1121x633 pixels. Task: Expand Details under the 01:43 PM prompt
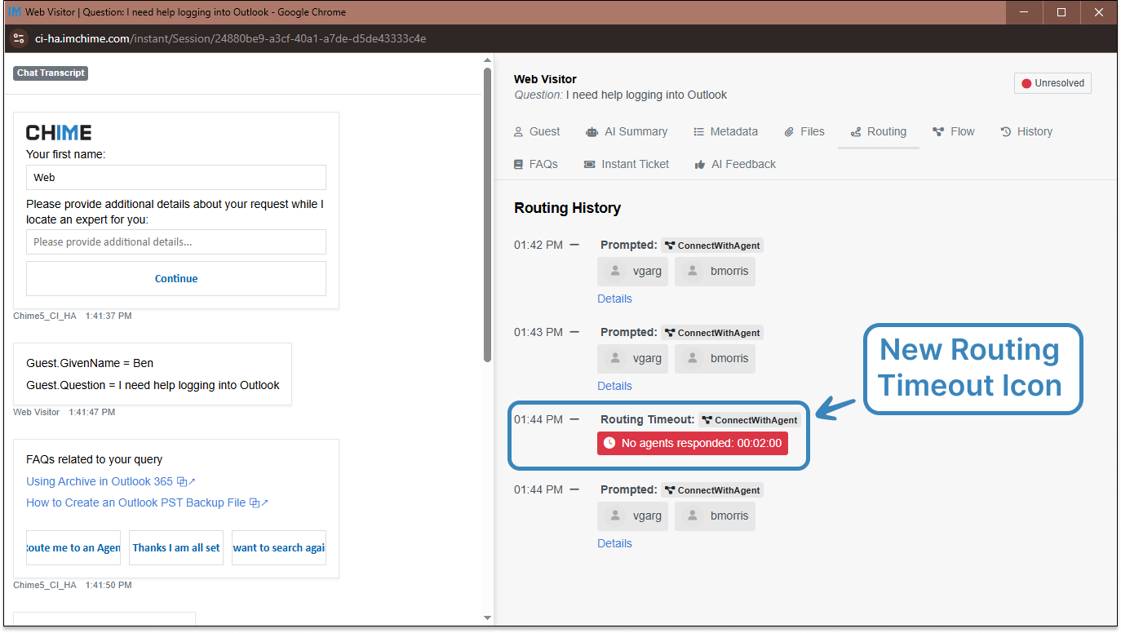[x=614, y=386]
